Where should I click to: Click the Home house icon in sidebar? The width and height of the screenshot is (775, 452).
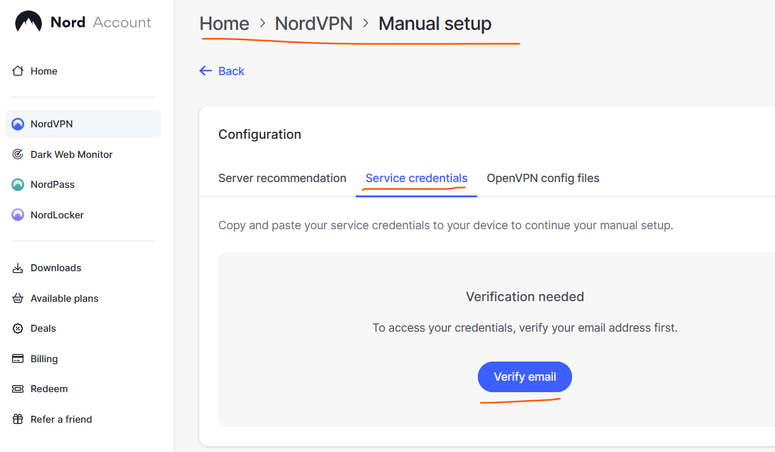pyautogui.click(x=18, y=71)
